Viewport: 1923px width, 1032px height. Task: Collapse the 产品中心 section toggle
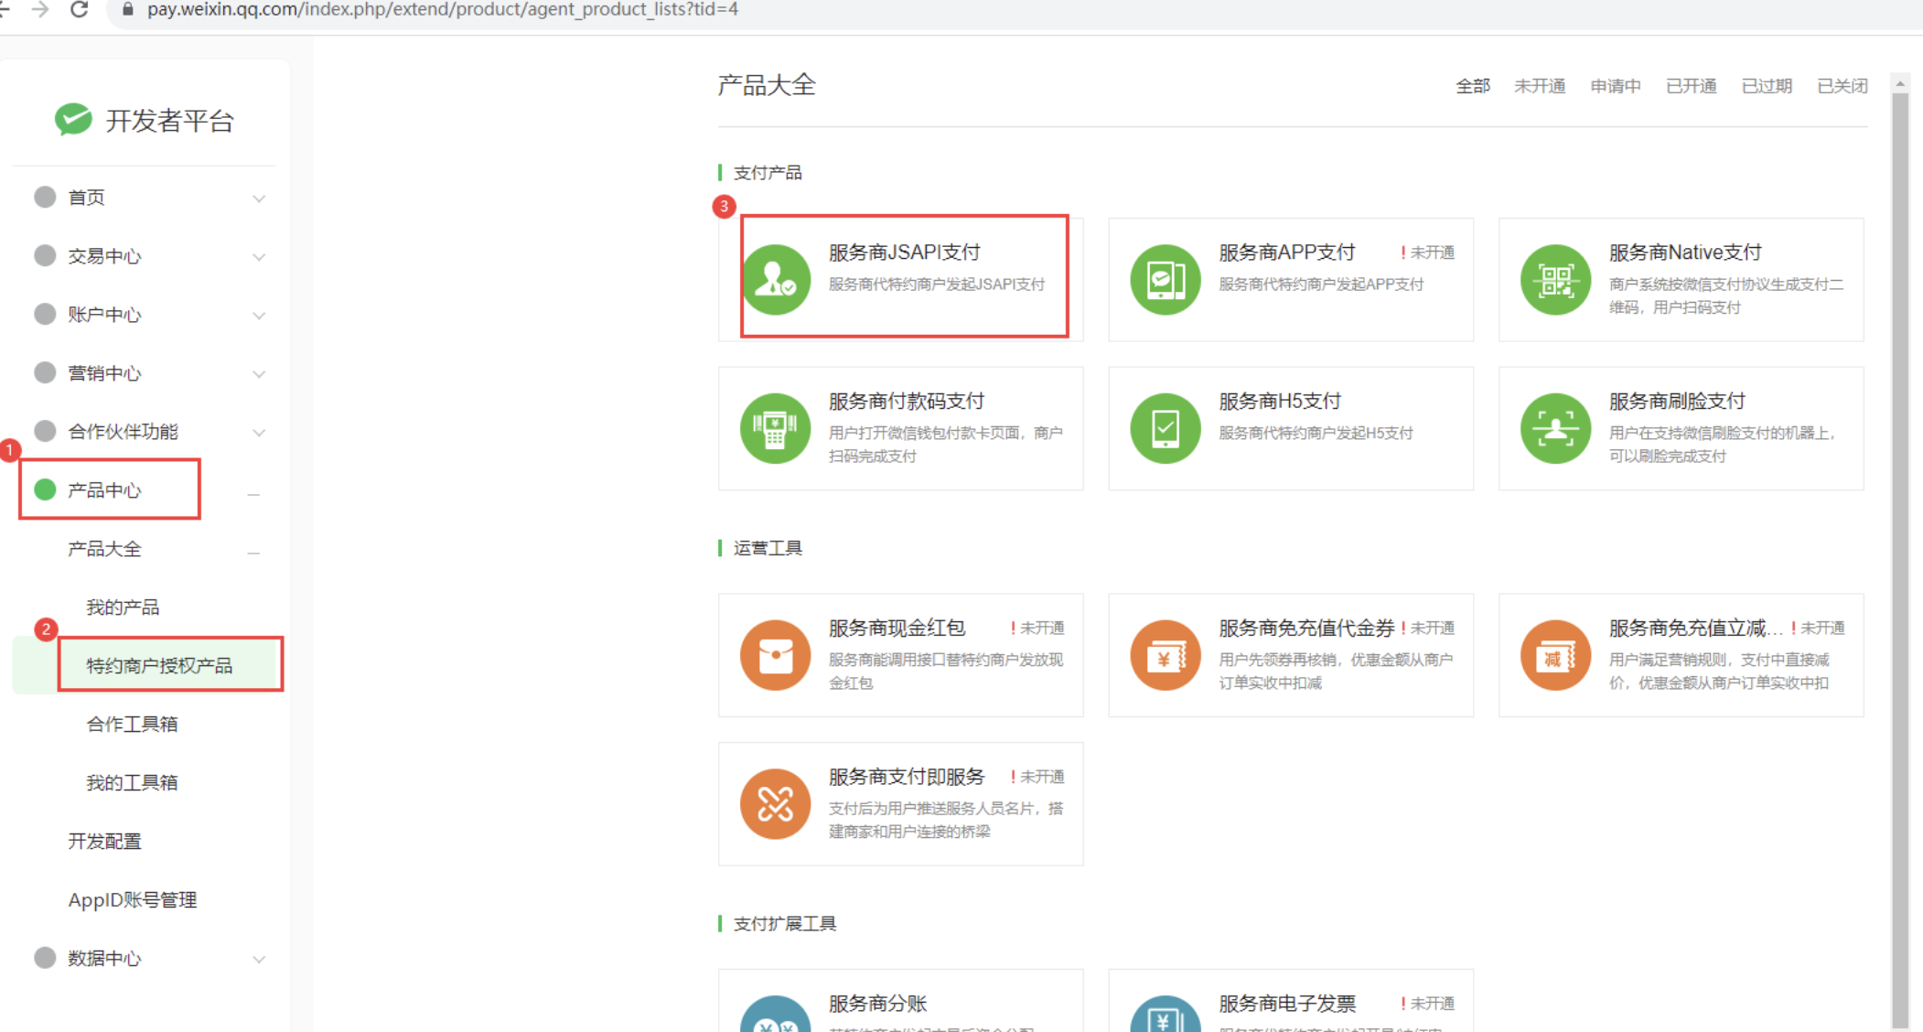coord(254,495)
